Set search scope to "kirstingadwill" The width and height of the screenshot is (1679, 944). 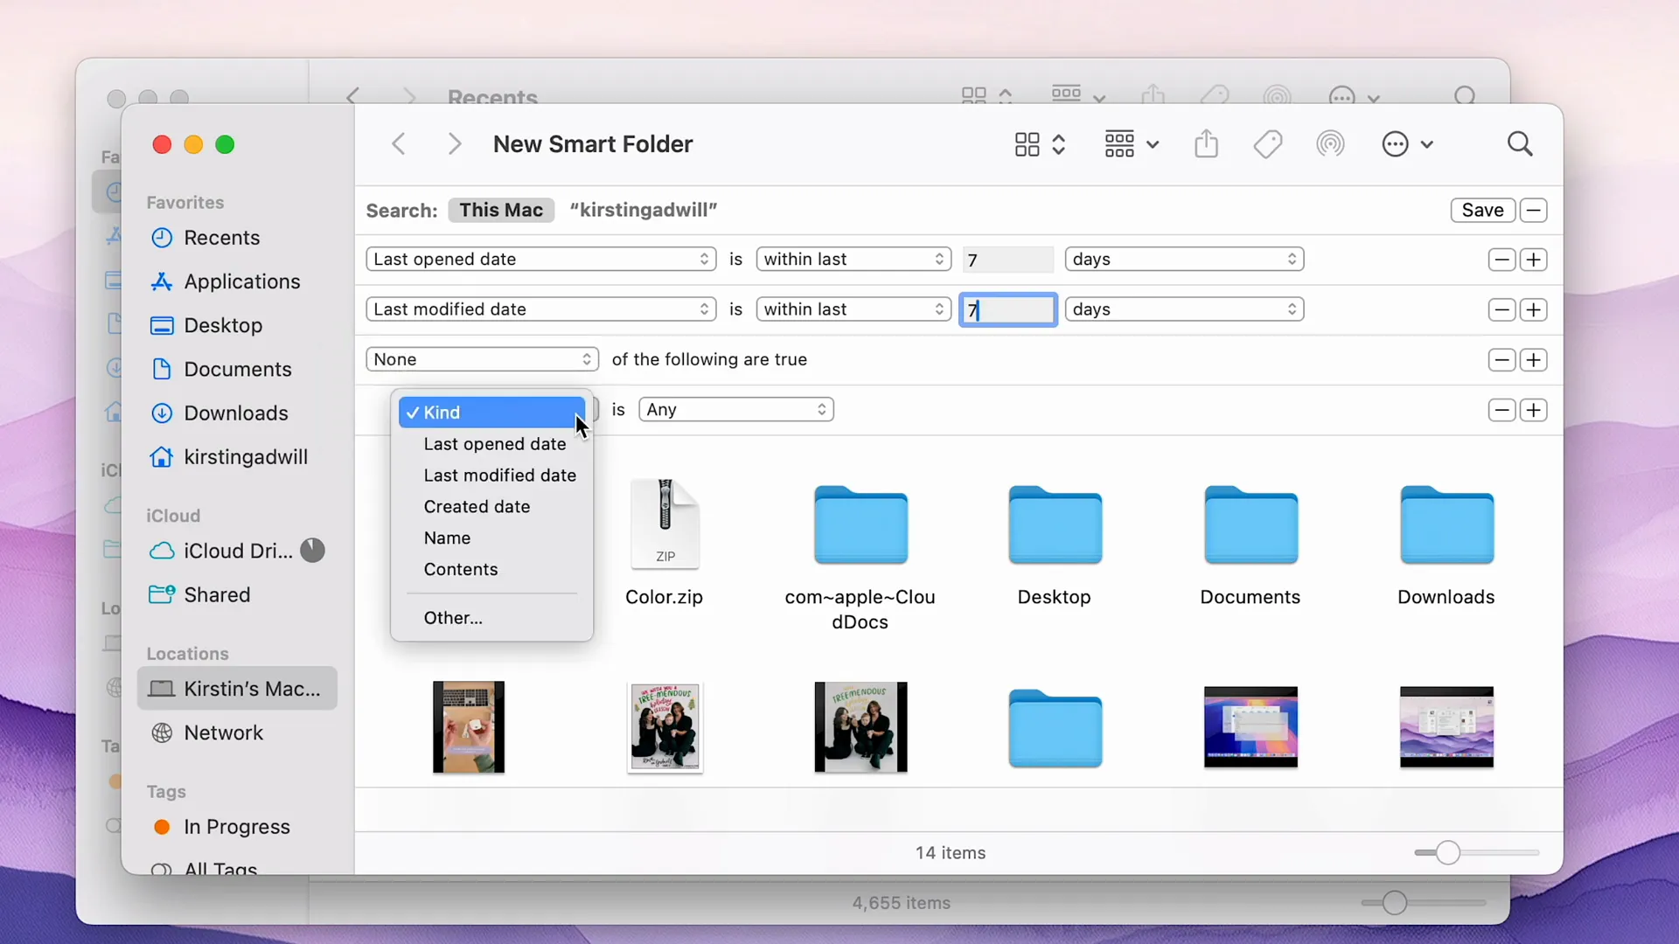point(643,210)
